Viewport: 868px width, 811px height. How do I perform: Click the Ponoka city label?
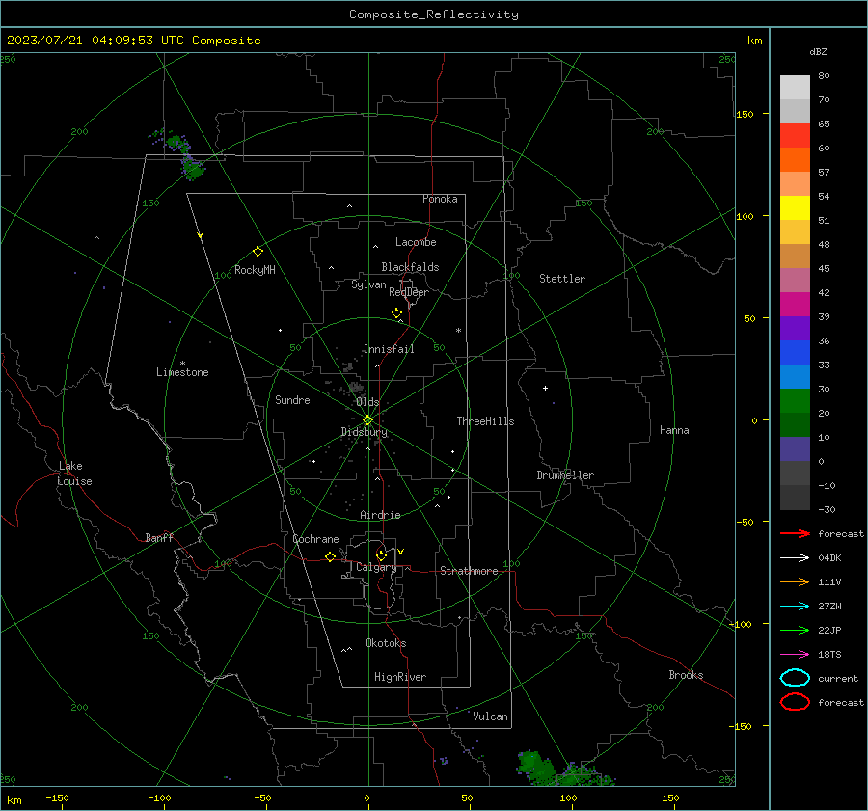point(440,199)
